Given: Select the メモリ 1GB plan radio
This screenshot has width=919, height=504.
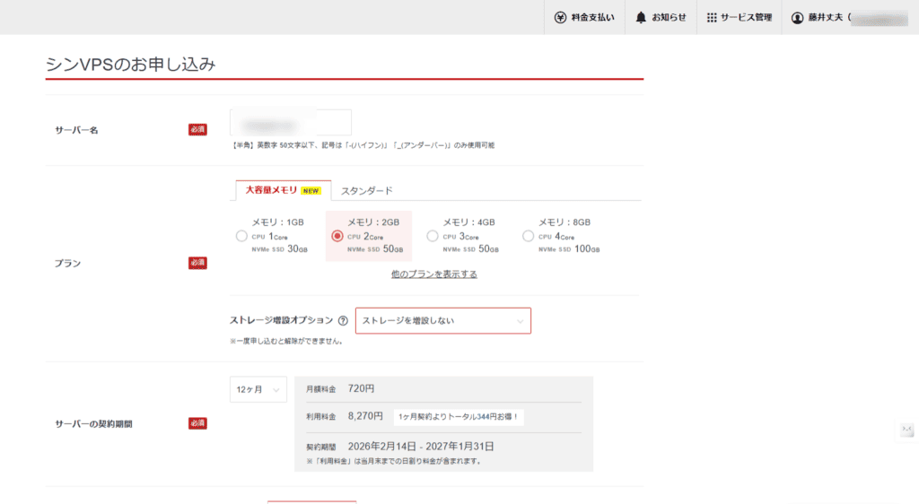Looking at the screenshot, I should pos(241,236).
